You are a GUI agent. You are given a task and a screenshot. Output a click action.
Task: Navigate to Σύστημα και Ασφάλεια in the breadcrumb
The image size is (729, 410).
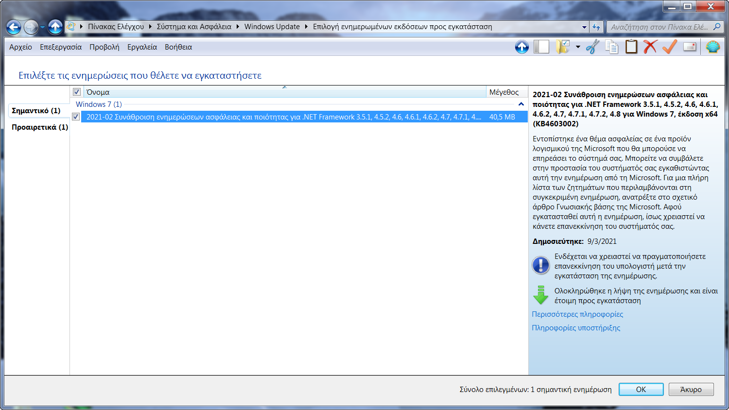[194, 27]
